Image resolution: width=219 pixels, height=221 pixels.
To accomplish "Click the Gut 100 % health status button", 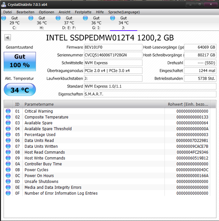I will pyautogui.click(x=20, y=61).
